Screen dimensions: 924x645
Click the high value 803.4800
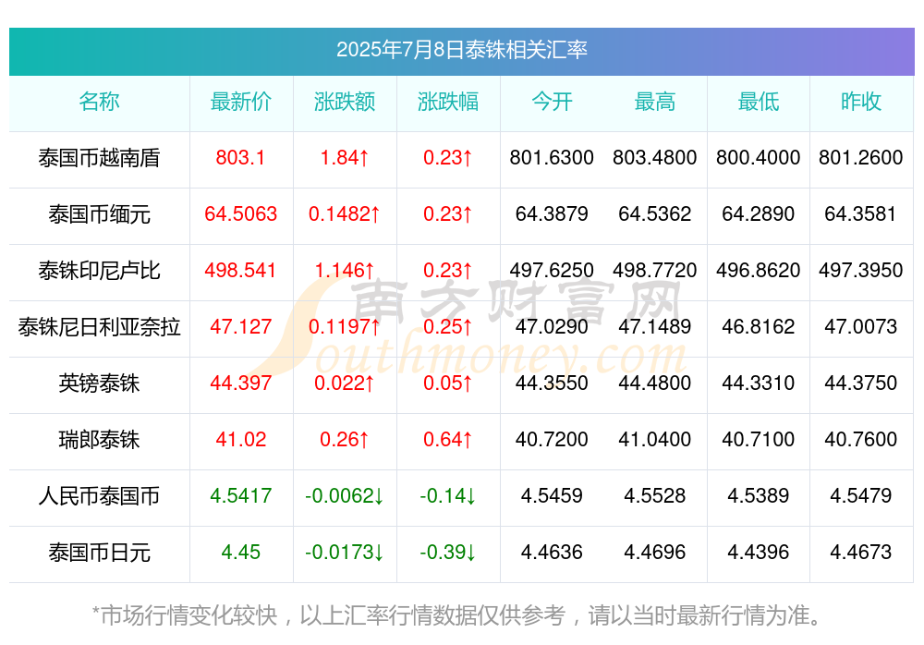[655, 157]
